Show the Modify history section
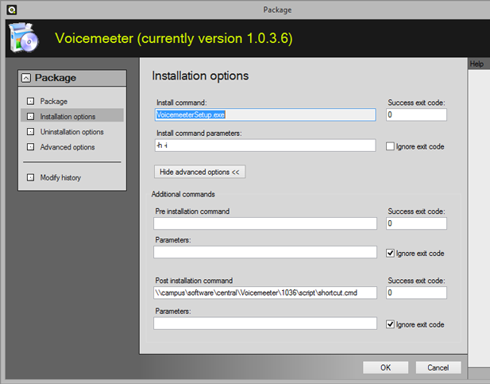 pyautogui.click(x=60, y=177)
